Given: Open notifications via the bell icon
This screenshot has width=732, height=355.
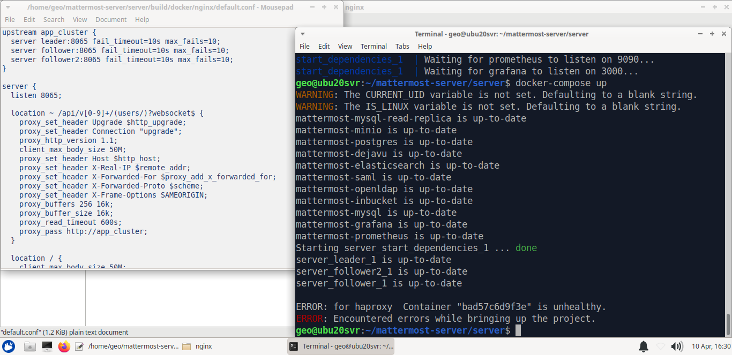Looking at the screenshot, I should 643,346.
